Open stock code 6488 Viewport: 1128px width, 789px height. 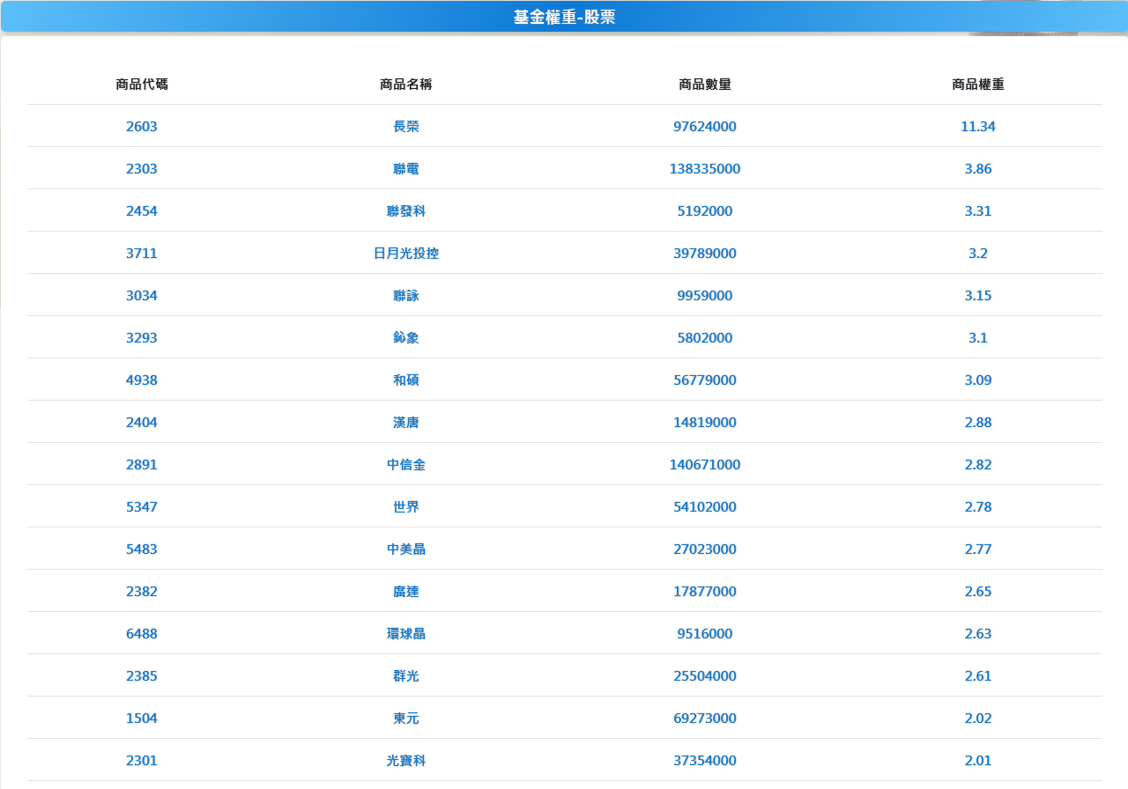point(142,634)
